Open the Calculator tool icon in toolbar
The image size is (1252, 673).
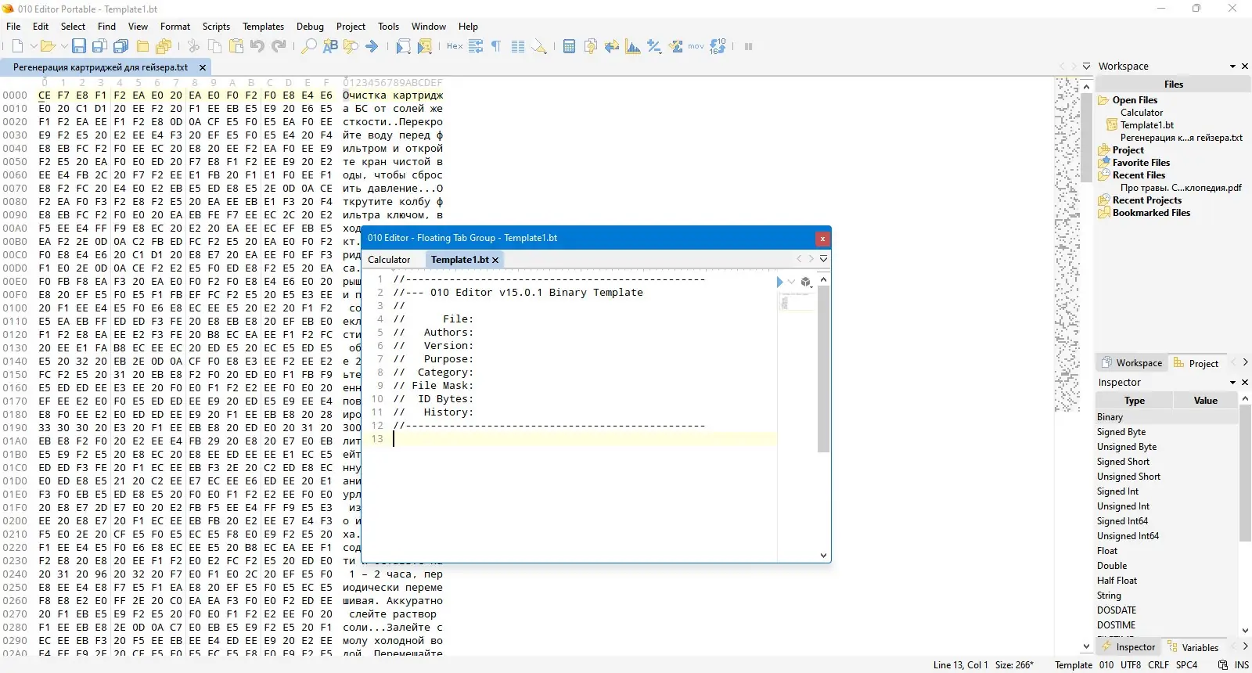(x=569, y=47)
